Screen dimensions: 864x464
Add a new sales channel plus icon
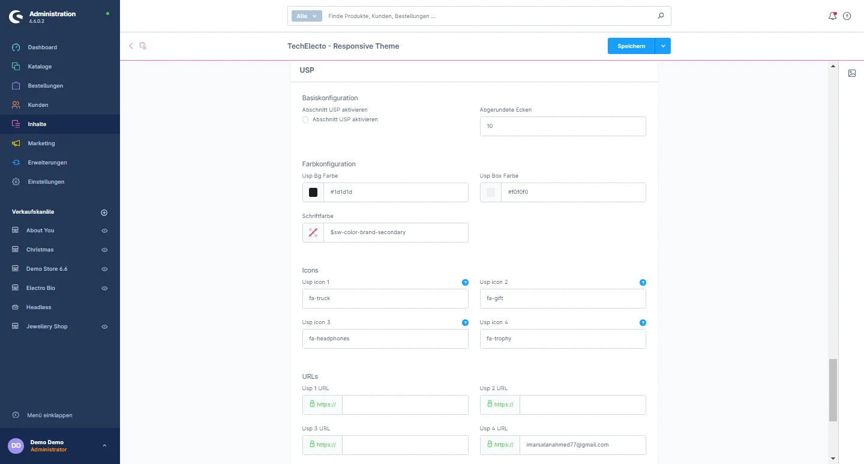(104, 212)
